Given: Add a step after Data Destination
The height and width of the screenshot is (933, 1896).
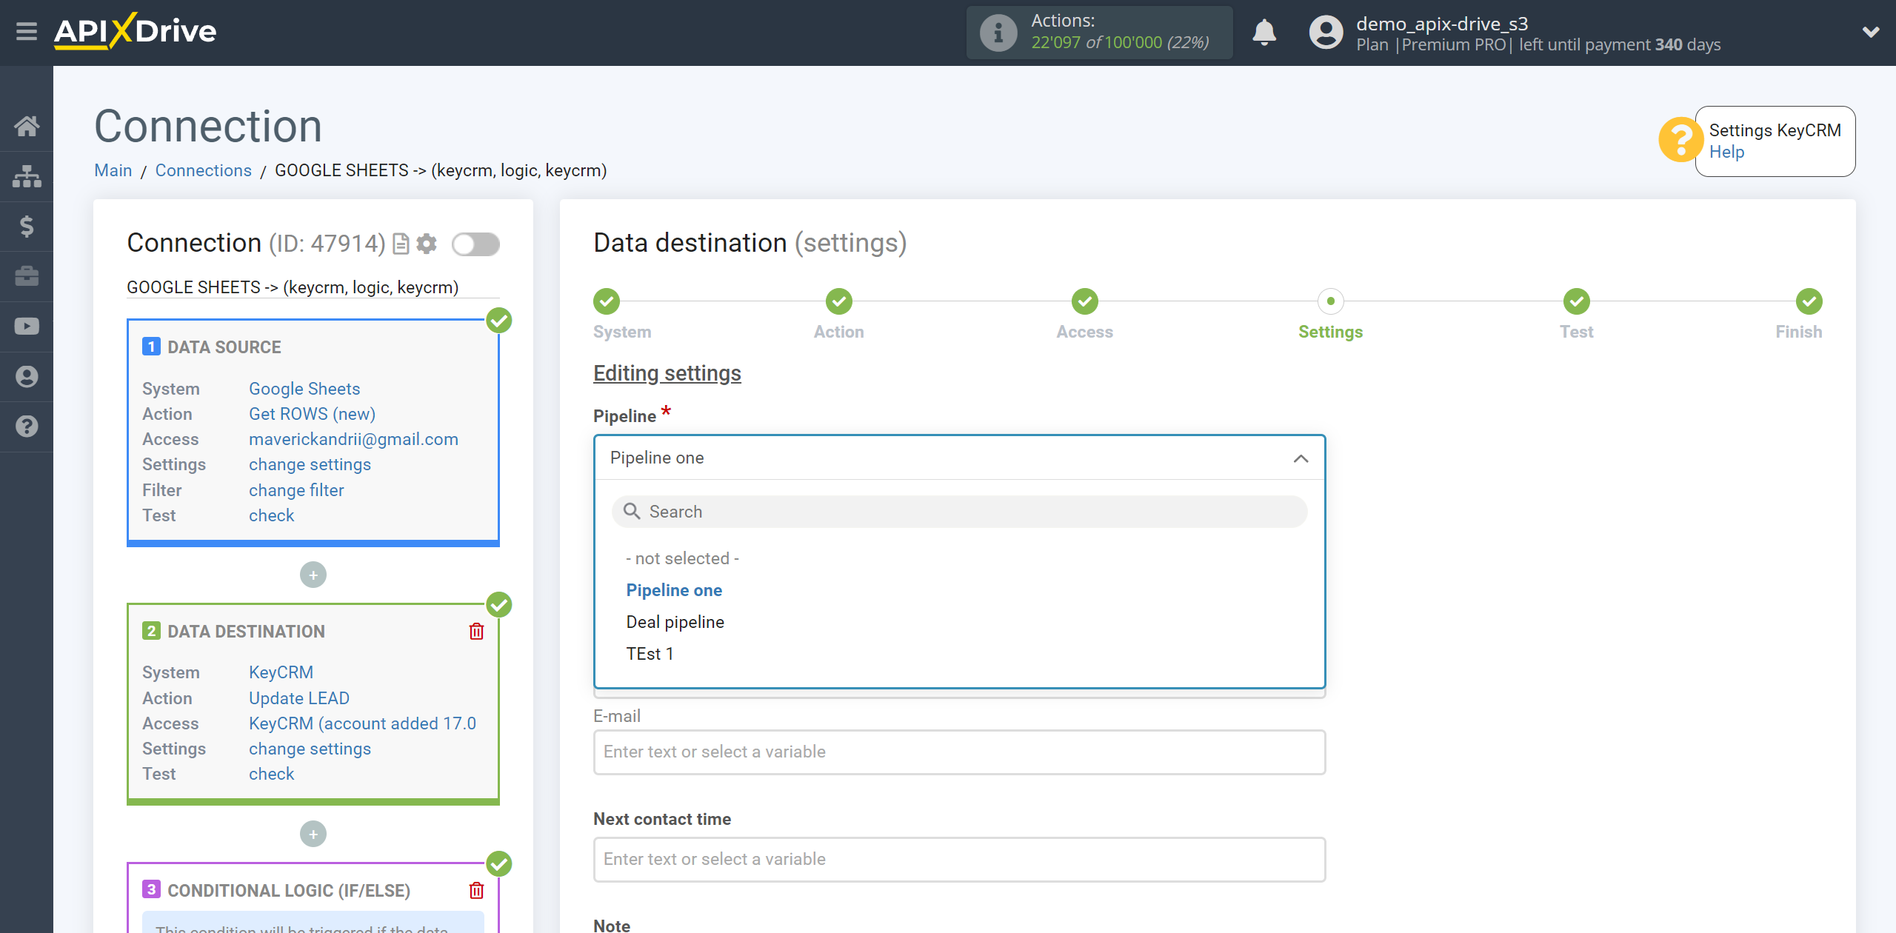Looking at the screenshot, I should [313, 835].
